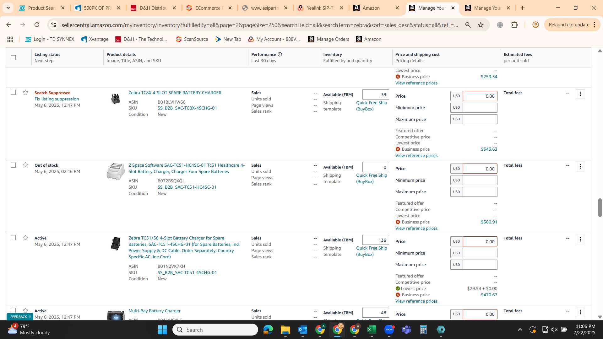View reference prices for Zebra TC51/56
The height and width of the screenshot is (339, 603).
[x=416, y=301]
